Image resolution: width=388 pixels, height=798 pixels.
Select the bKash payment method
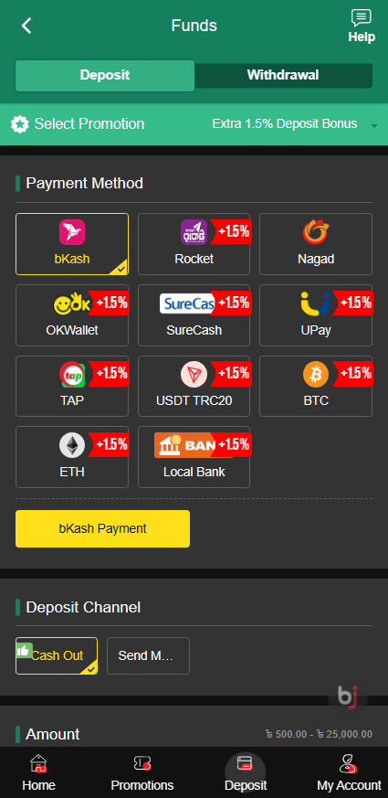tap(72, 244)
